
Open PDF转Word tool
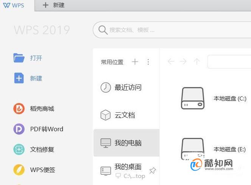click(x=47, y=129)
